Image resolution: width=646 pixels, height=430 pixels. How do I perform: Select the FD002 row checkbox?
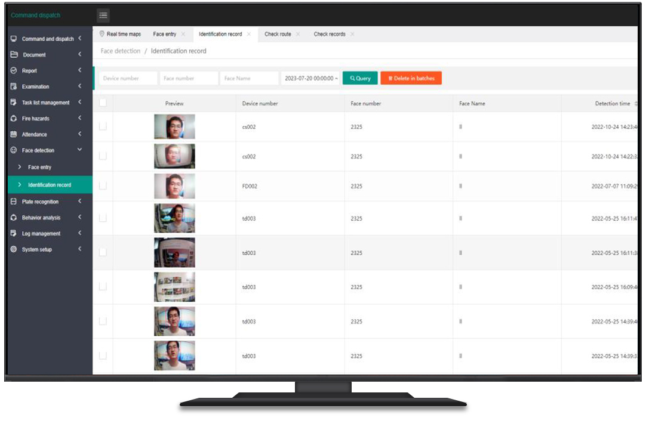103,186
